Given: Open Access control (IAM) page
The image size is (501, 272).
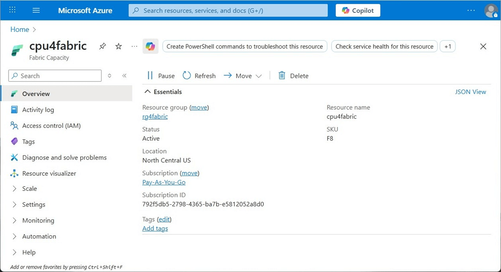Looking at the screenshot, I should pyautogui.click(x=52, y=126).
